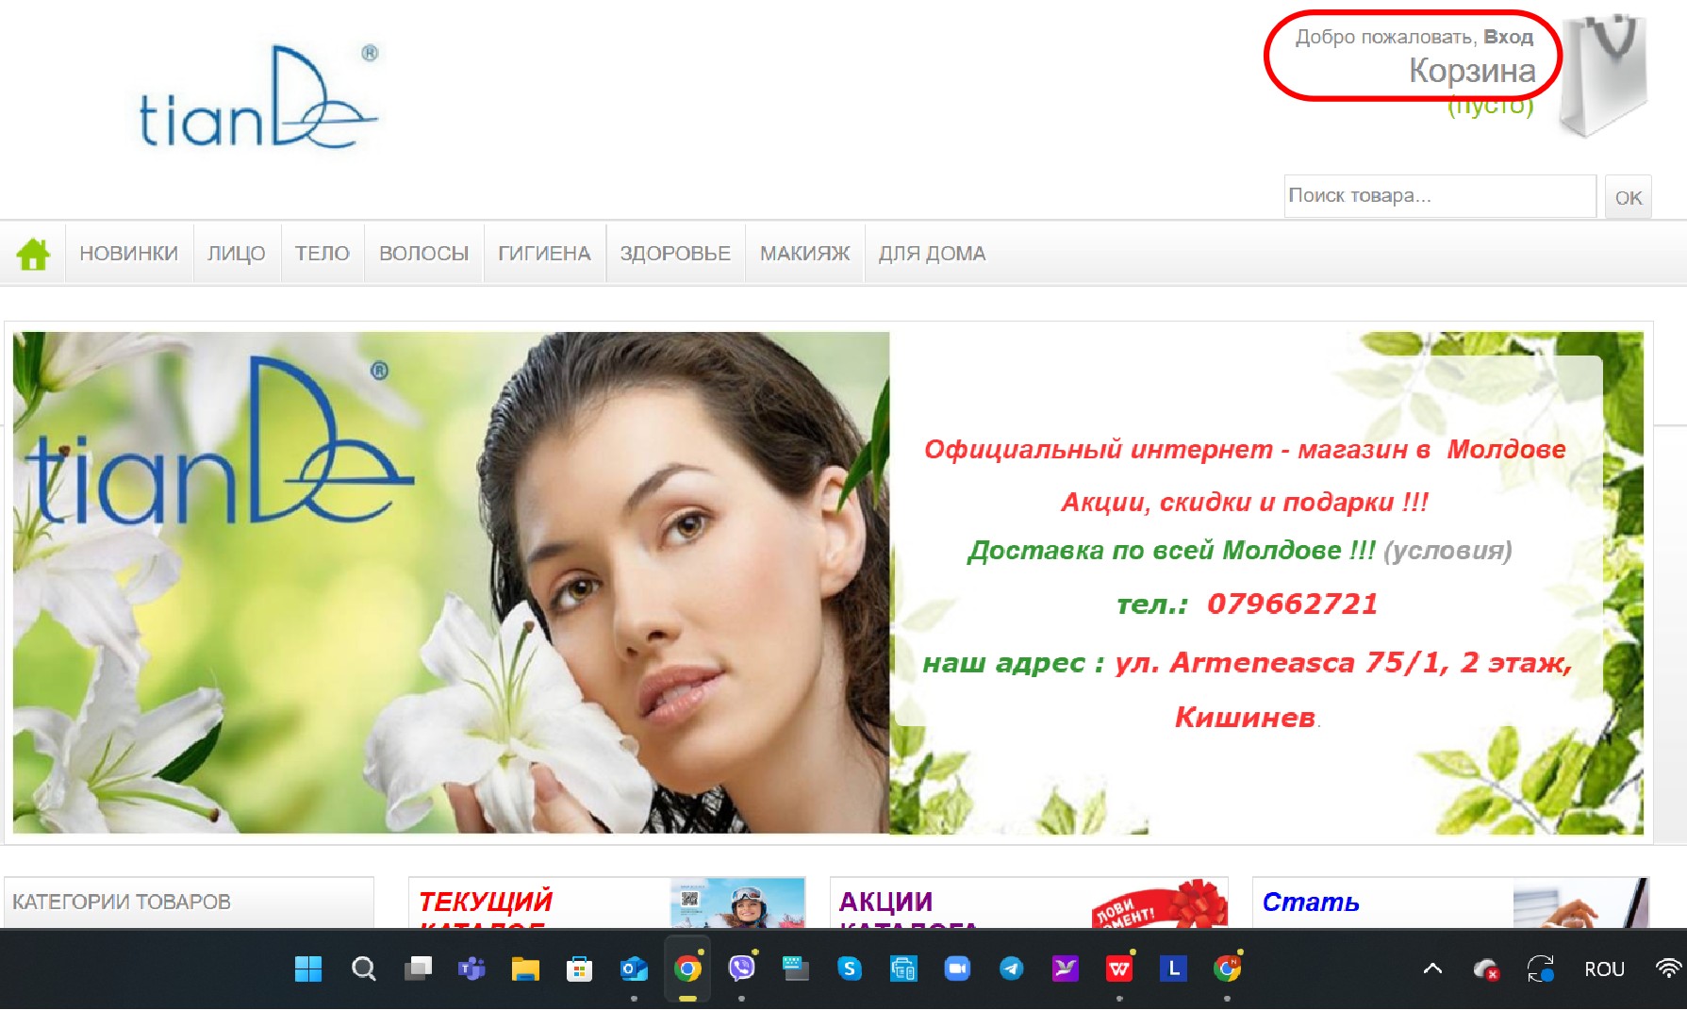This screenshot has width=1687, height=1010.
Task: Open WPS Office from the taskbar
Action: coord(1118,969)
